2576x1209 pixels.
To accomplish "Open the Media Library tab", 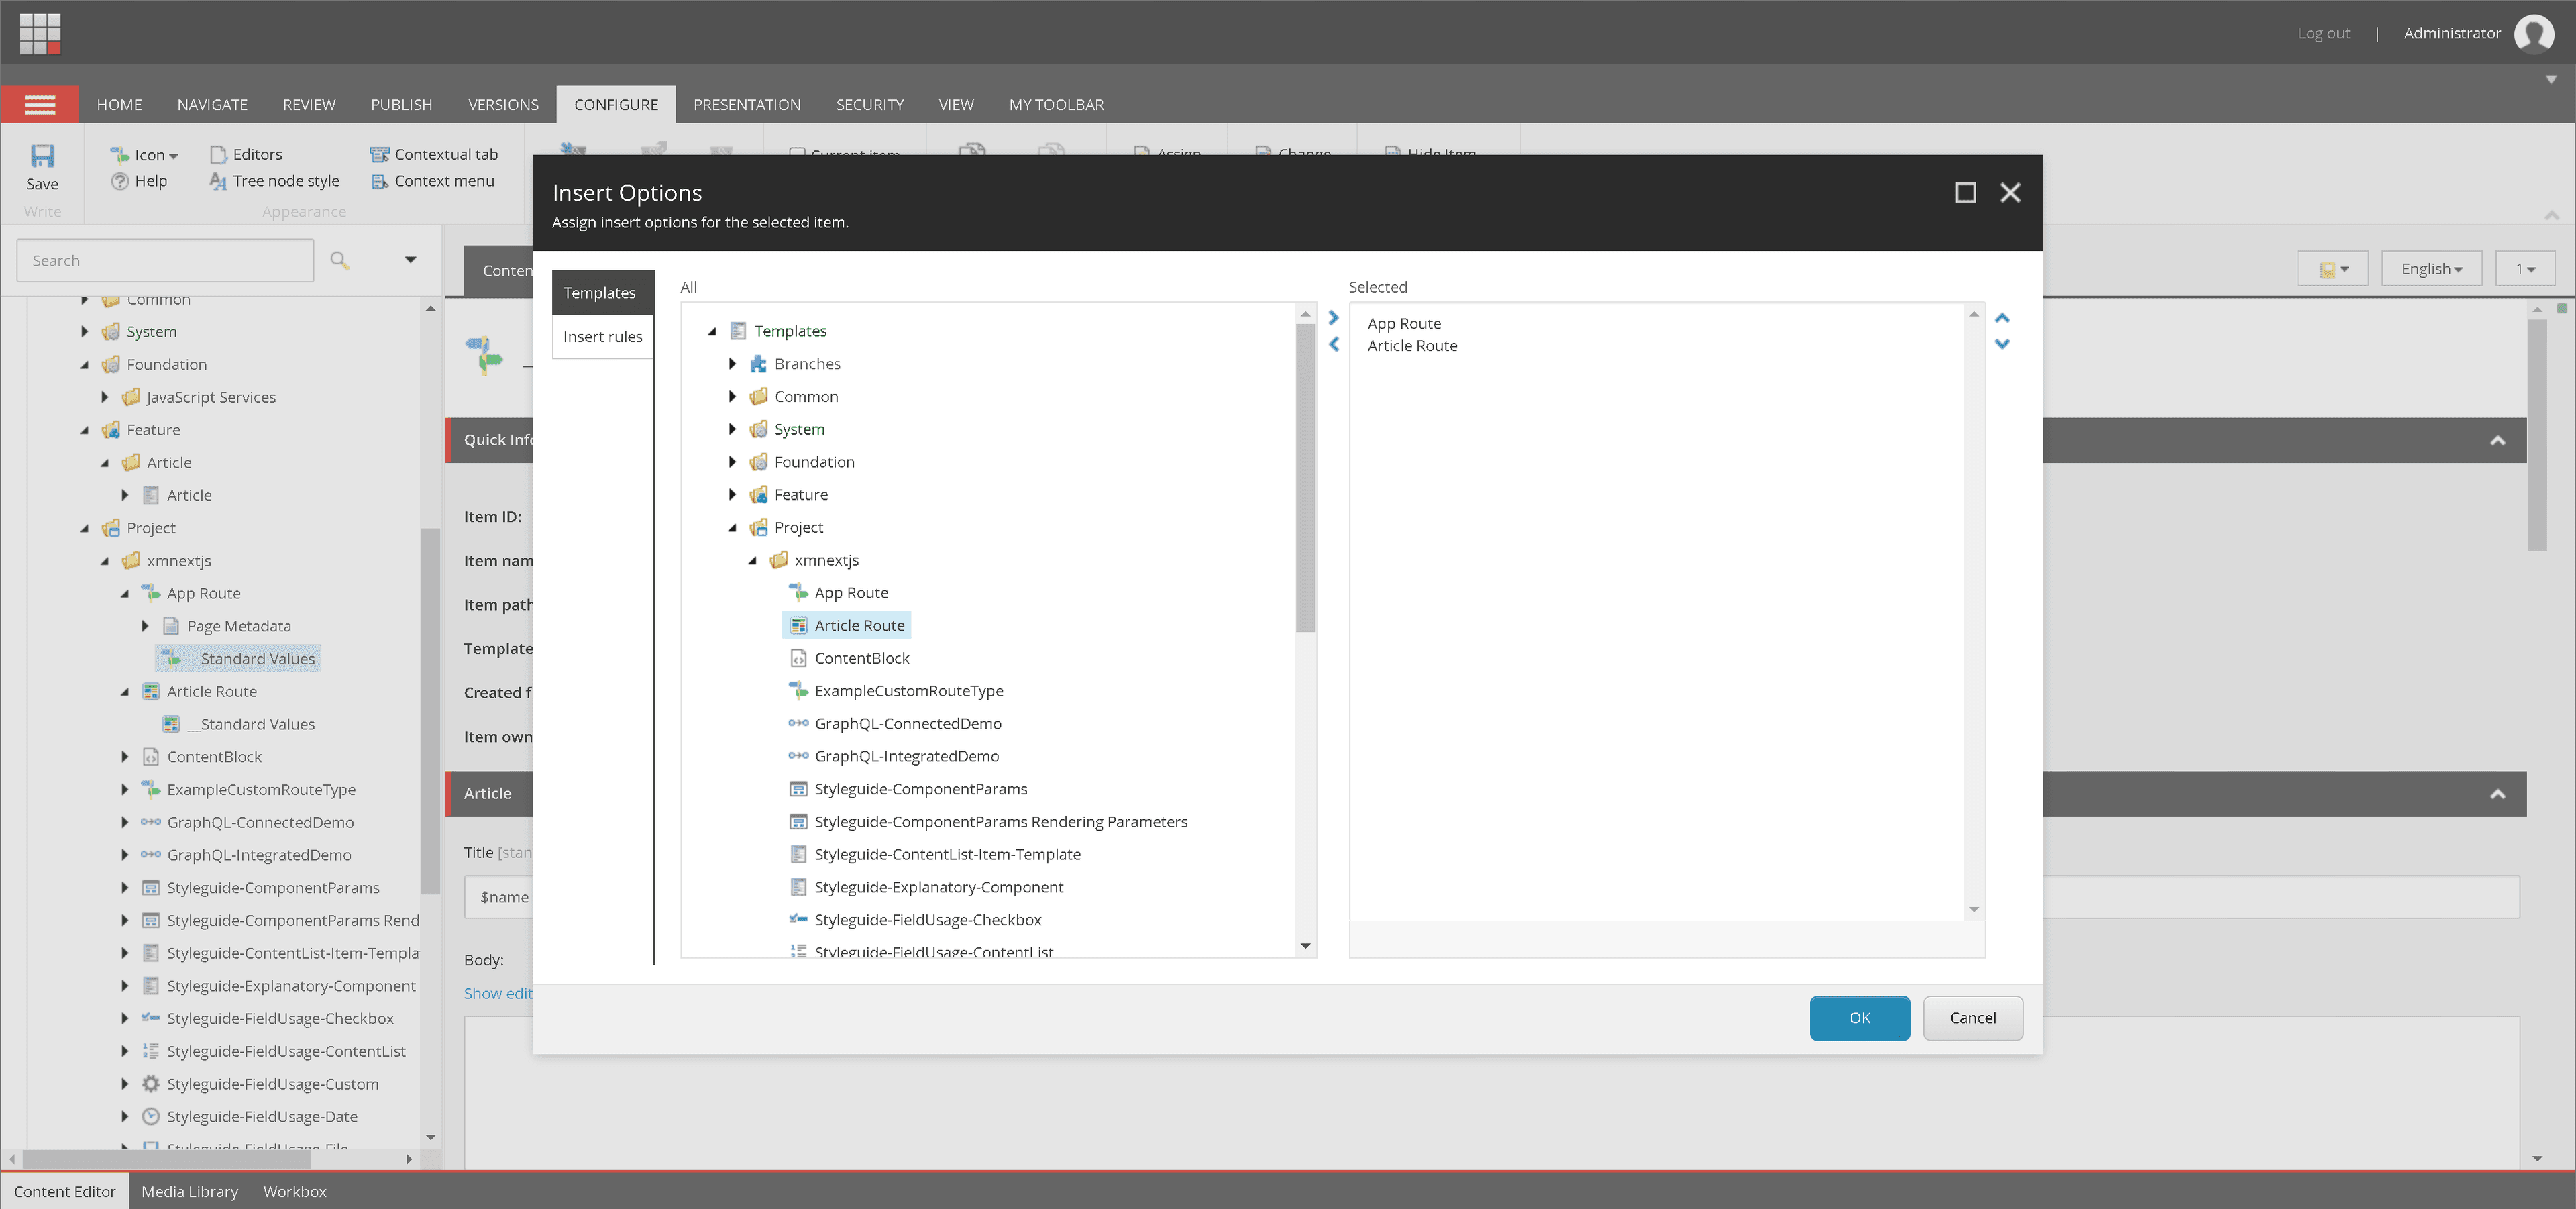I will 189,1191.
